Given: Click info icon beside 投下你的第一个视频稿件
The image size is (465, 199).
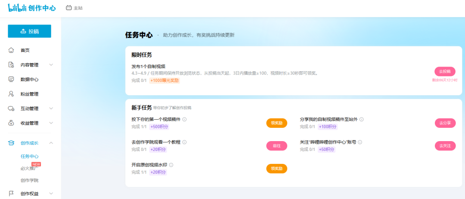Looking at the screenshot, I should pos(184,119).
